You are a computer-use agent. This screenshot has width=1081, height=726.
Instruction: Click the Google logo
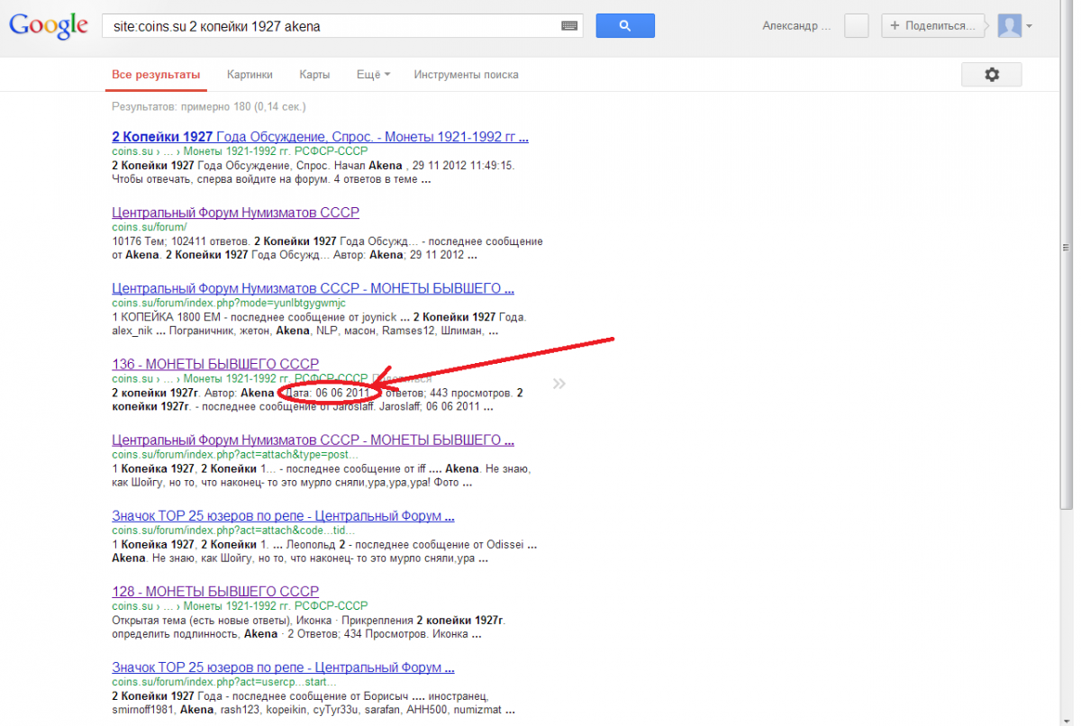tap(49, 26)
